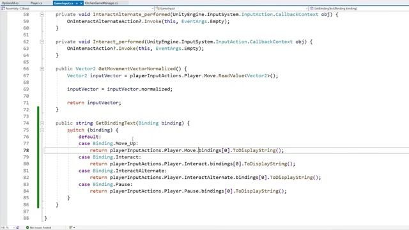This screenshot has height=230, width=409.
Task: Click 'Binding.InteractAlternate:' case label
Action: pos(130,171)
